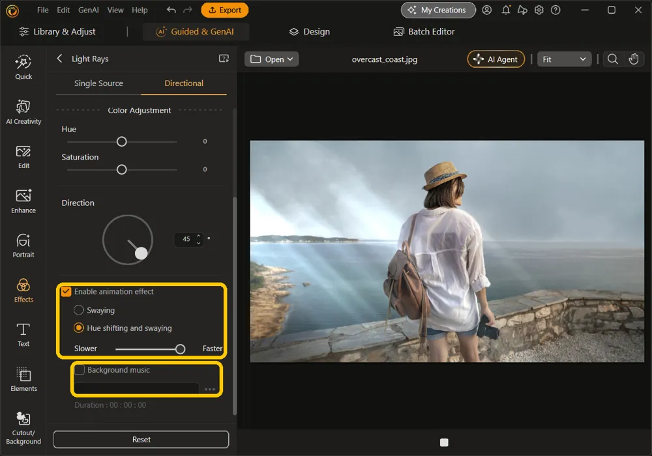Open the Batch Editor
This screenshot has height=456, width=652.
click(x=424, y=31)
